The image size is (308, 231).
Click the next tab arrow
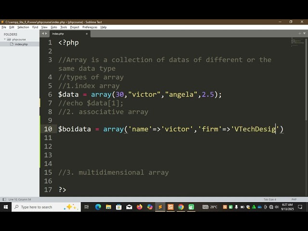pos(46,34)
